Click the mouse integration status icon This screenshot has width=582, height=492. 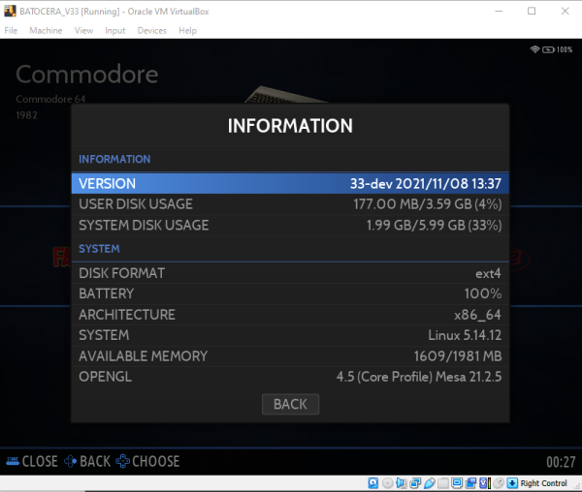[499, 483]
